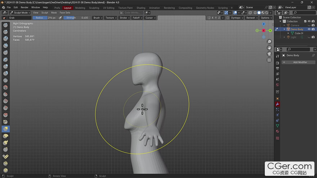This screenshot has height=178, width=317.
Task: Switch orthographic/perspective grid icon
Action: pos(269,60)
